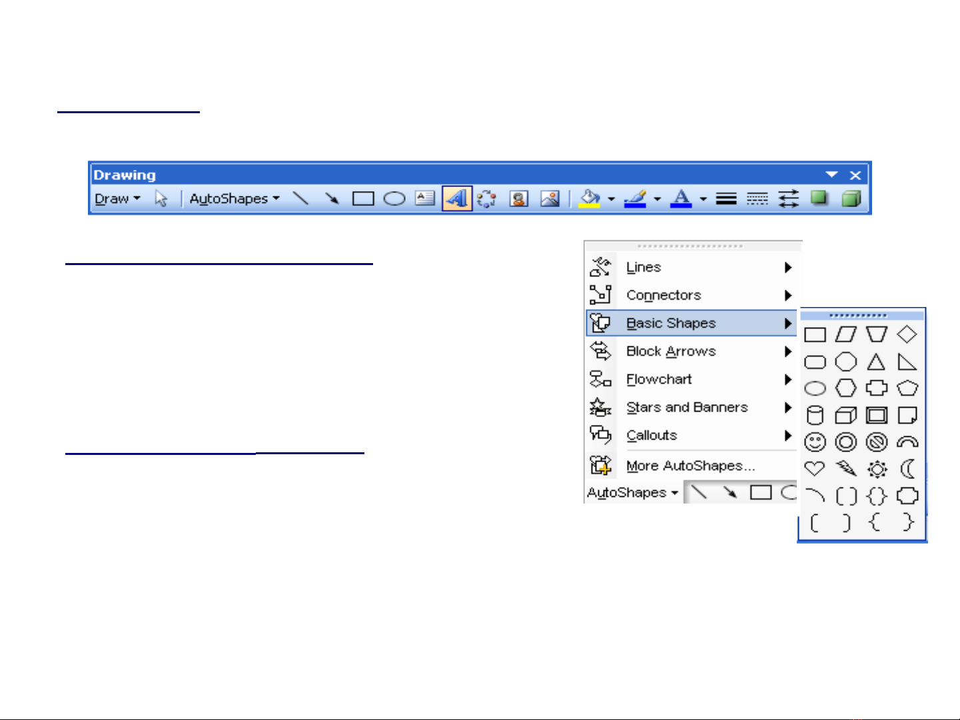Open the Block Arrows submenu

(x=691, y=351)
